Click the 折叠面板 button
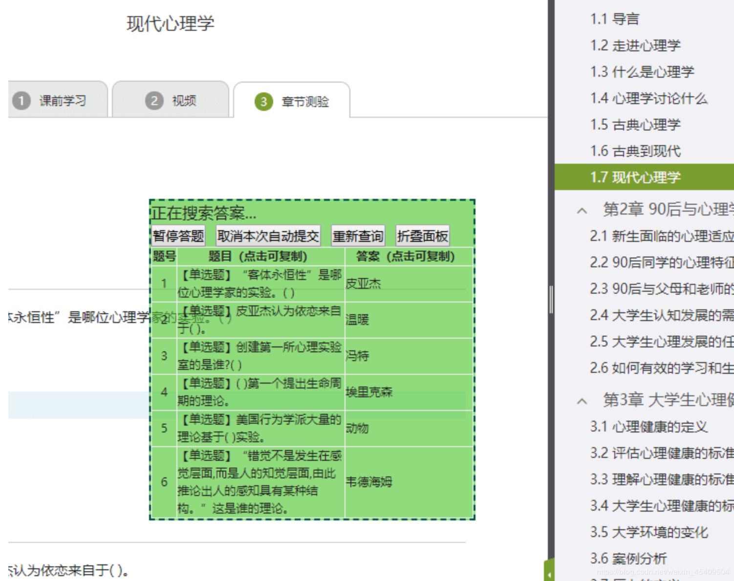 (x=423, y=237)
